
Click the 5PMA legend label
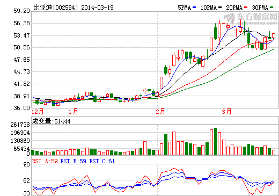(x=185, y=8)
